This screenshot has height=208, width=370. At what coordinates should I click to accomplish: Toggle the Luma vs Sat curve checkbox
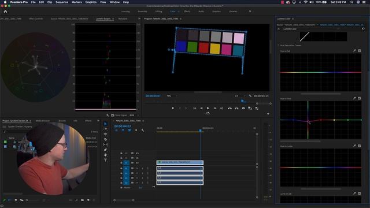pyautogui.click(x=359, y=194)
